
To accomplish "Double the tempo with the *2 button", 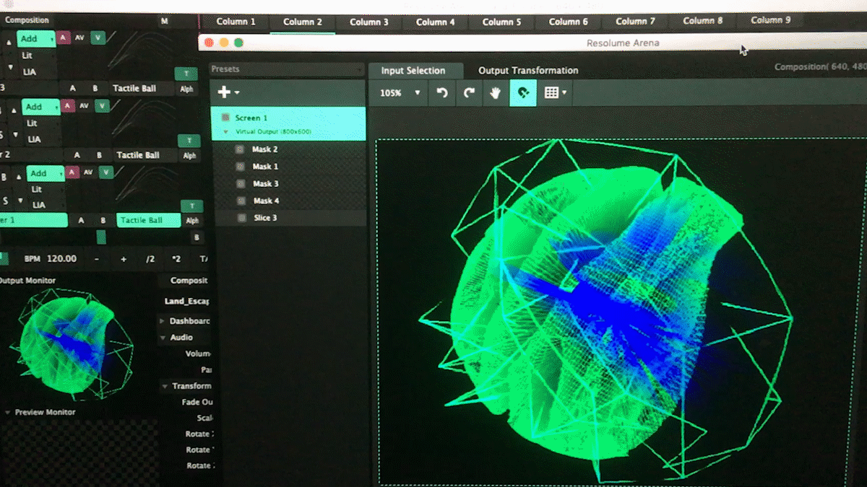I will [x=176, y=258].
